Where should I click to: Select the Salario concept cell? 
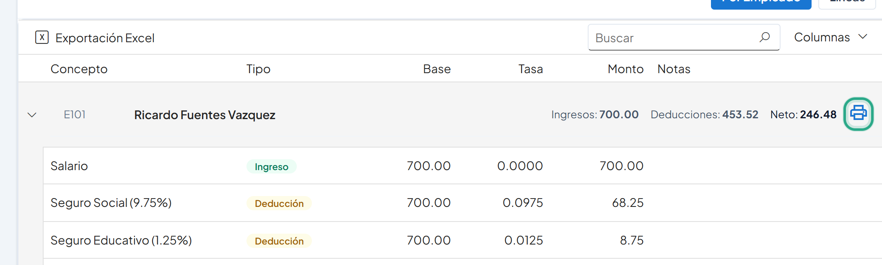point(69,166)
